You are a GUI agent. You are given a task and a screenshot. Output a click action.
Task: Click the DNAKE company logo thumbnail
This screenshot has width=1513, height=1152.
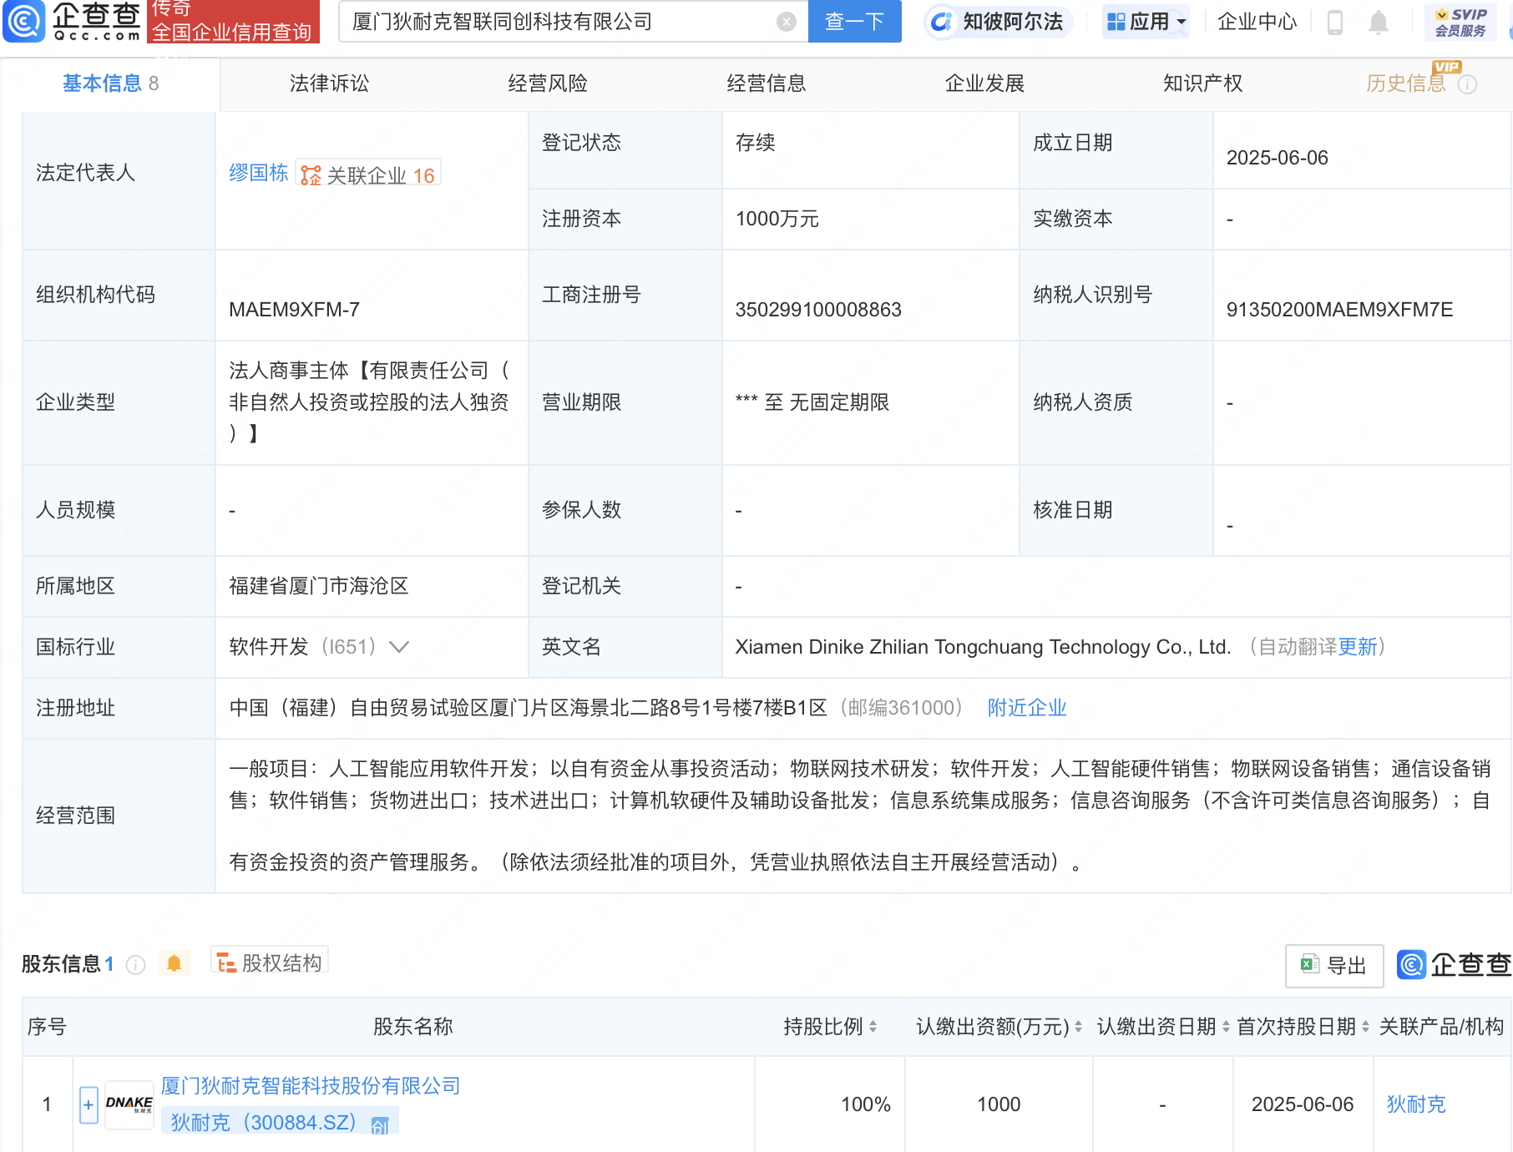click(x=129, y=1104)
